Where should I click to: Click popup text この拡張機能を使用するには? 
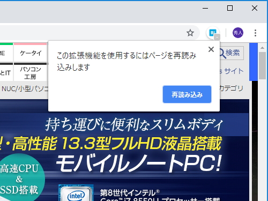pos(102,56)
